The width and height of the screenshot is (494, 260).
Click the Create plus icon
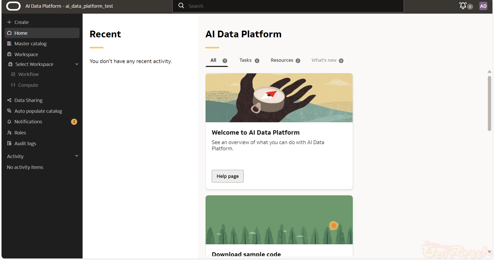(x=9, y=22)
